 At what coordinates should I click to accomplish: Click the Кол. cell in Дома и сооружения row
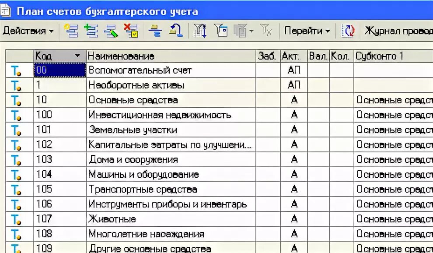342,159
